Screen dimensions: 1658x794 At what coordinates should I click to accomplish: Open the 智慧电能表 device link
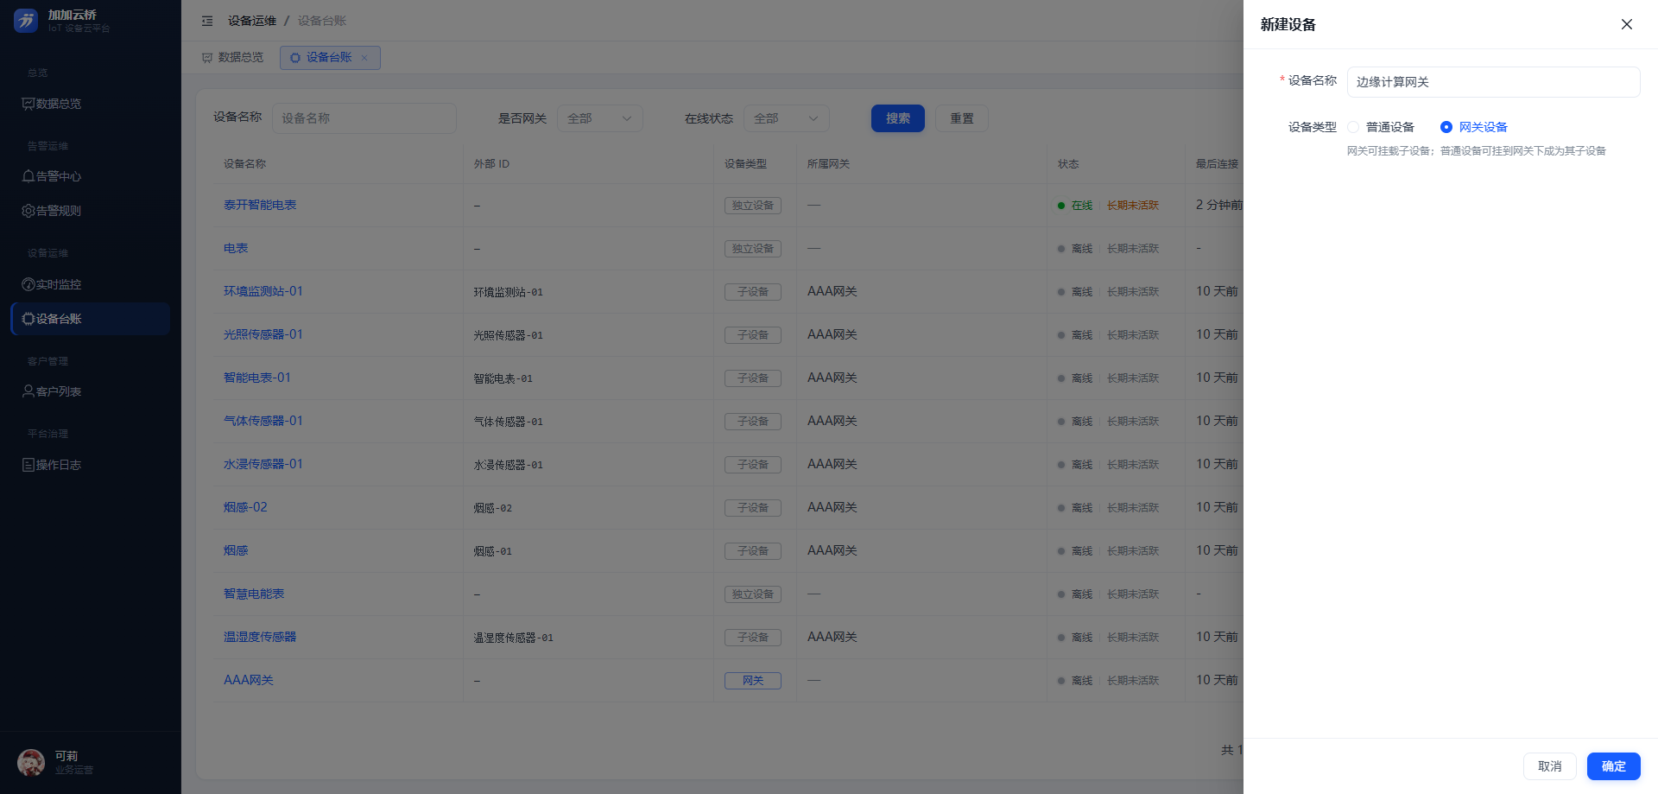tap(254, 594)
